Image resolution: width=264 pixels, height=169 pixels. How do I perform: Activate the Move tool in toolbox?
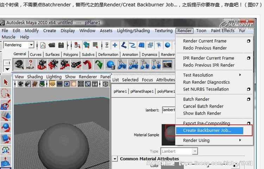pos(6,116)
